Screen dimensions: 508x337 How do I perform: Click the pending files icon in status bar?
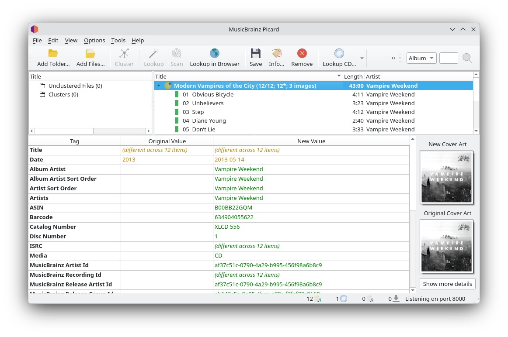[371, 299]
